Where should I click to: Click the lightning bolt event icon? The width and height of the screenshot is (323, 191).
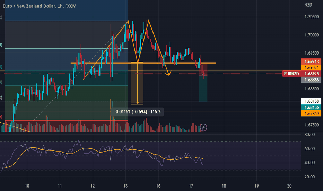coord(203,127)
